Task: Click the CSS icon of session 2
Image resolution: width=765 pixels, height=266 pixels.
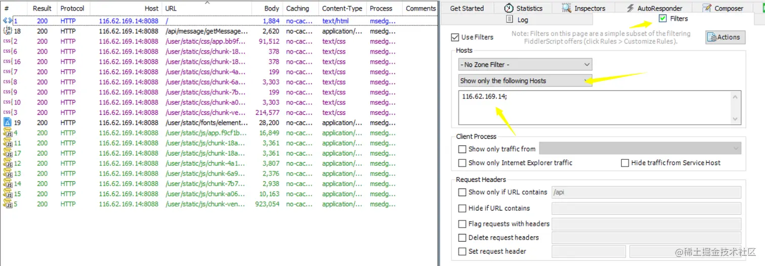Action: point(7,41)
